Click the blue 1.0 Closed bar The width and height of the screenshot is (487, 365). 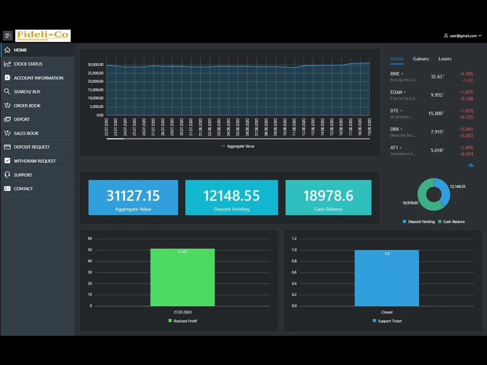[x=387, y=278]
